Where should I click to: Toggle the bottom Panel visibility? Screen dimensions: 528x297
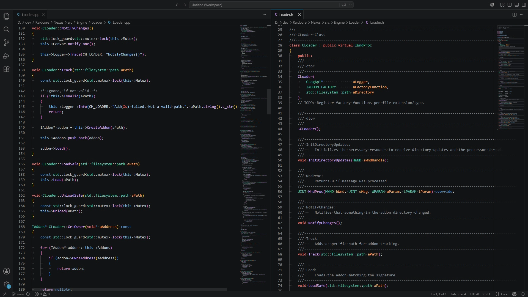coord(517,5)
